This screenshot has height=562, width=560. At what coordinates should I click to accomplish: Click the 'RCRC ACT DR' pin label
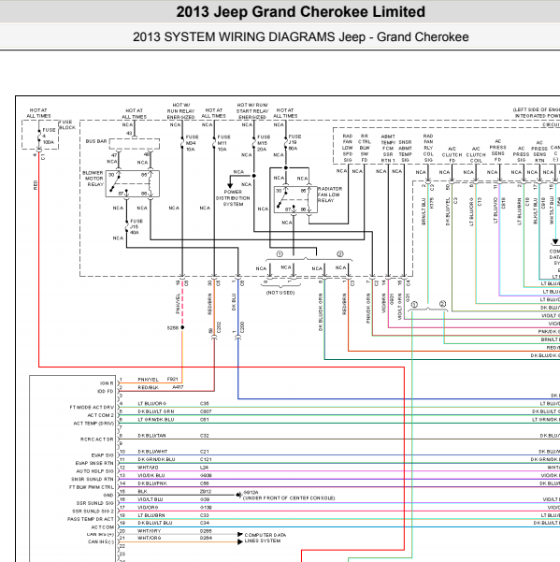coord(96,440)
